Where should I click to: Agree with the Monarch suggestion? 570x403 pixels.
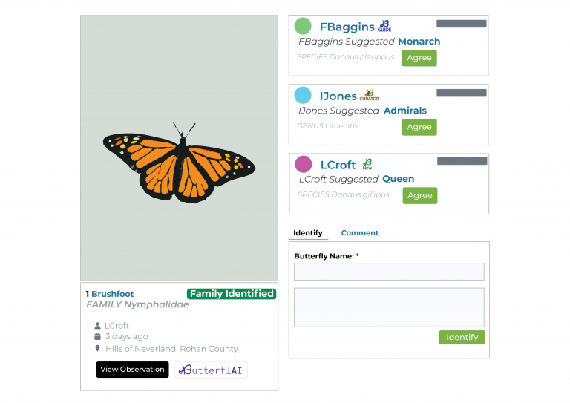[419, 58]
